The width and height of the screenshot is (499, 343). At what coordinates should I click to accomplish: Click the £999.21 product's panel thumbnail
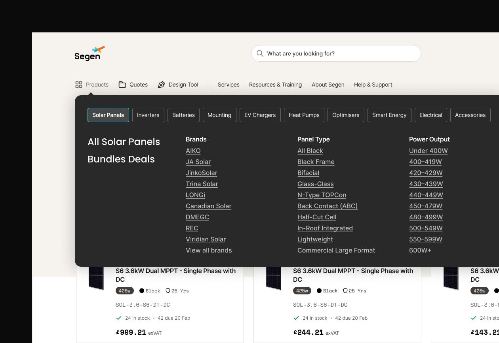tap(96, 278)
